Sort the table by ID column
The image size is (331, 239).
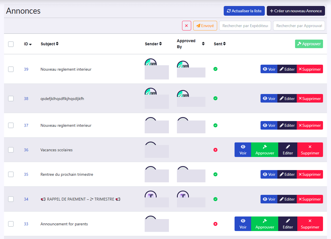[28, 44]
